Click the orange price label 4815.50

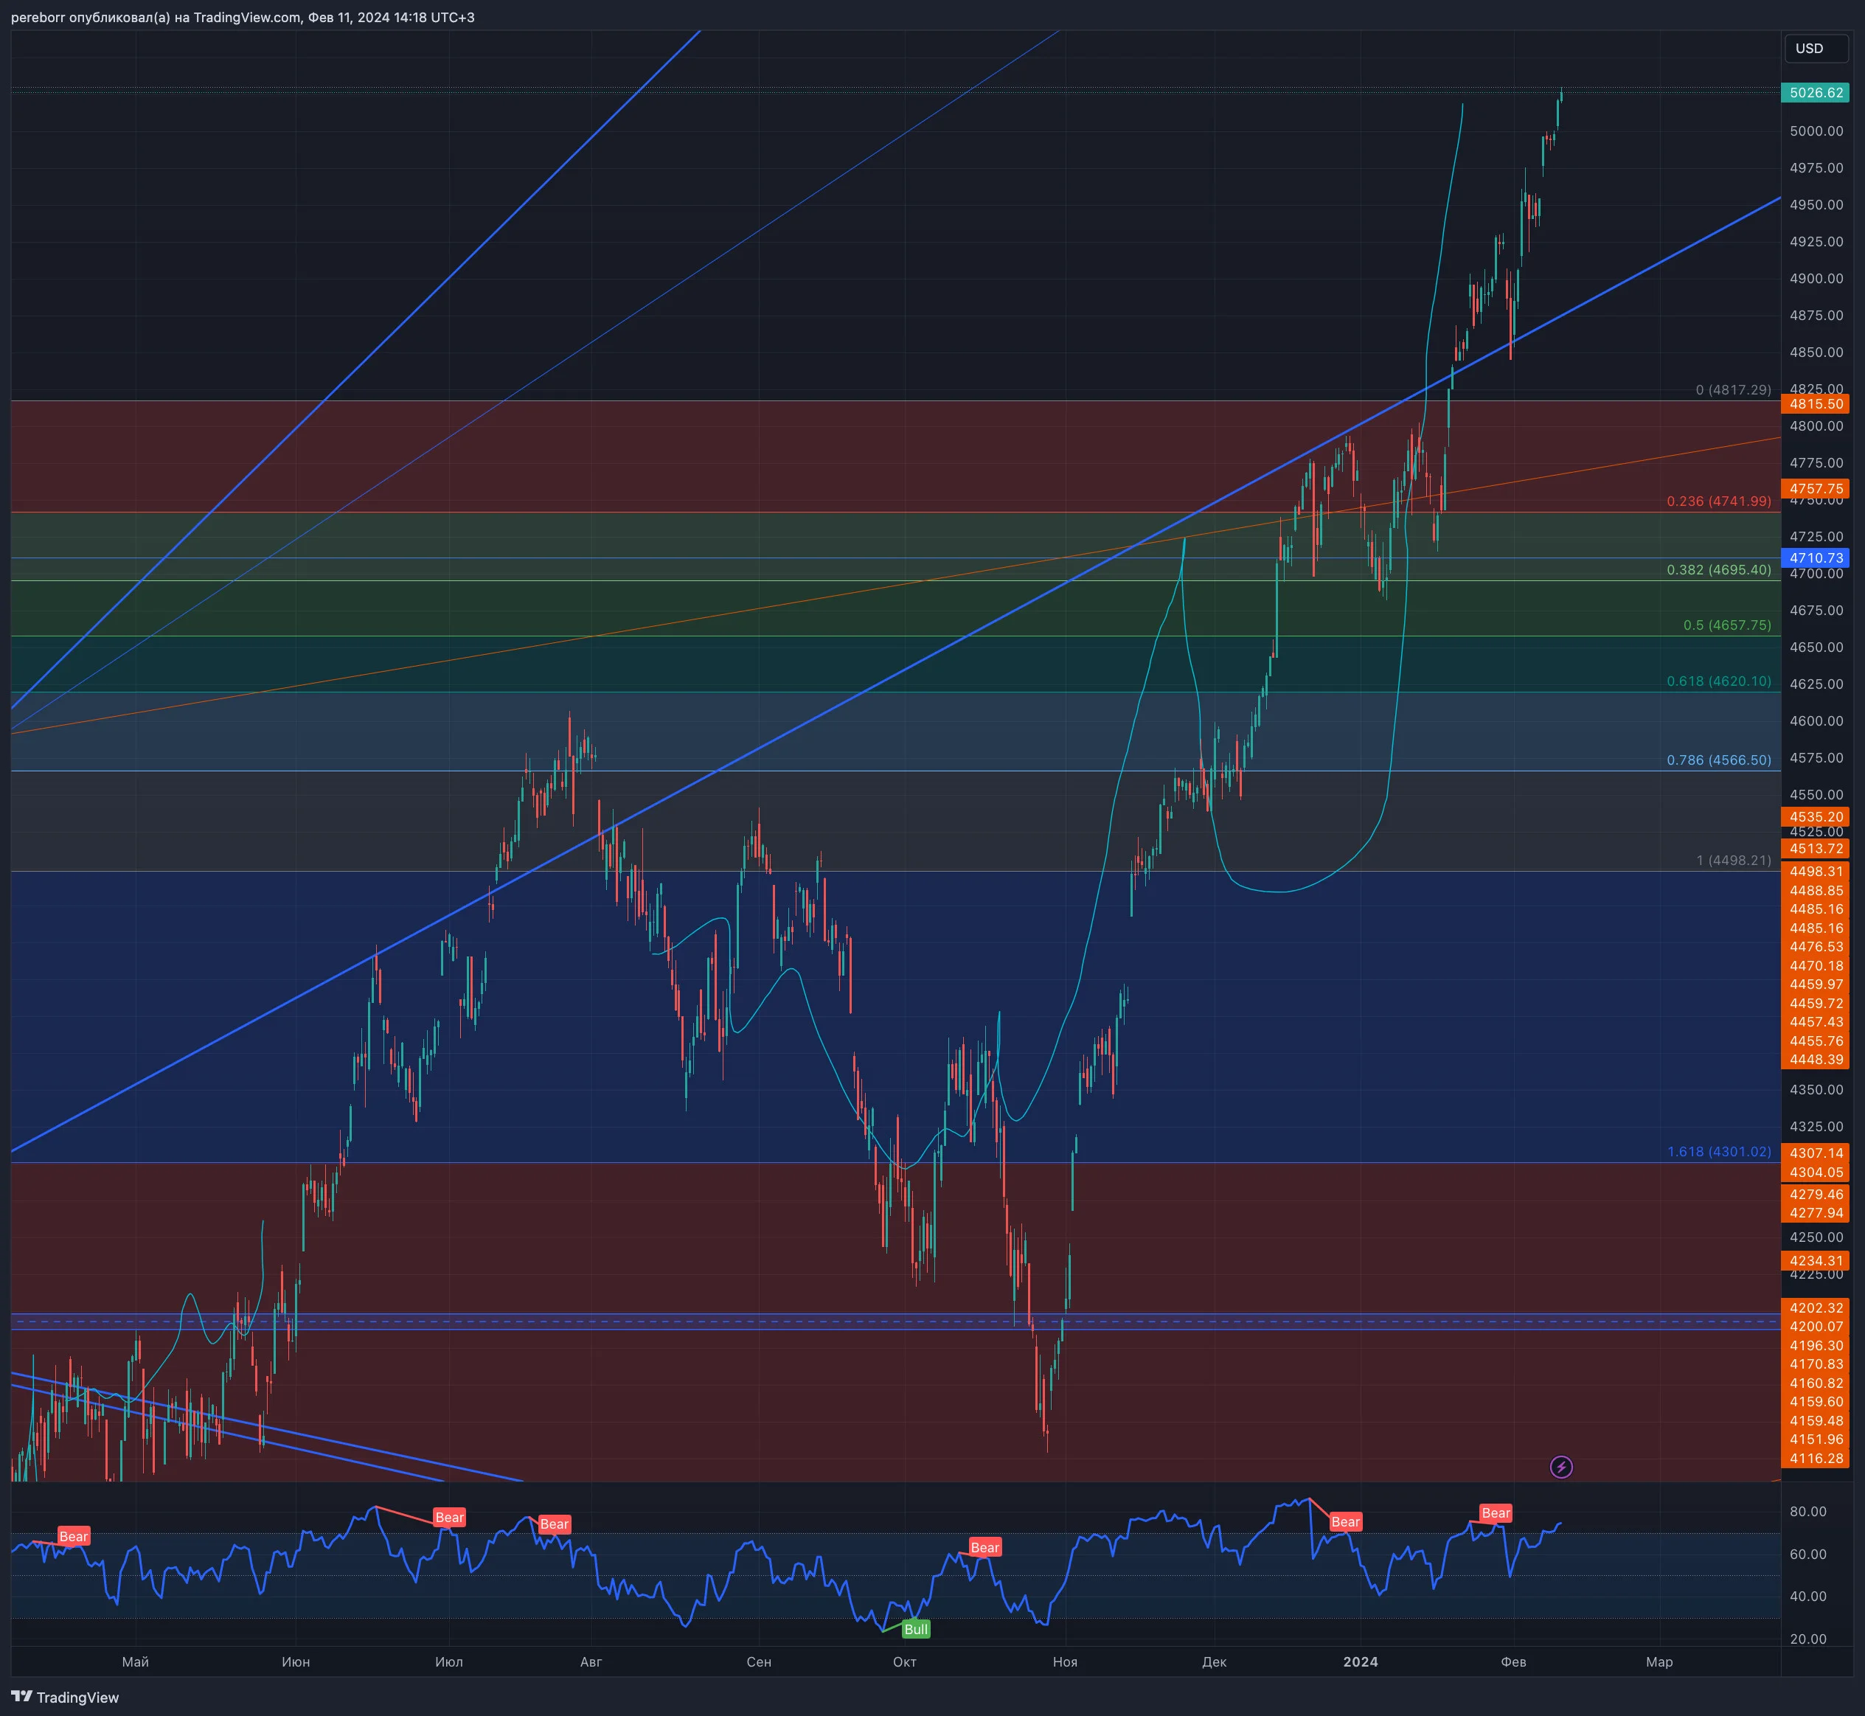[x=1816, y=404]
